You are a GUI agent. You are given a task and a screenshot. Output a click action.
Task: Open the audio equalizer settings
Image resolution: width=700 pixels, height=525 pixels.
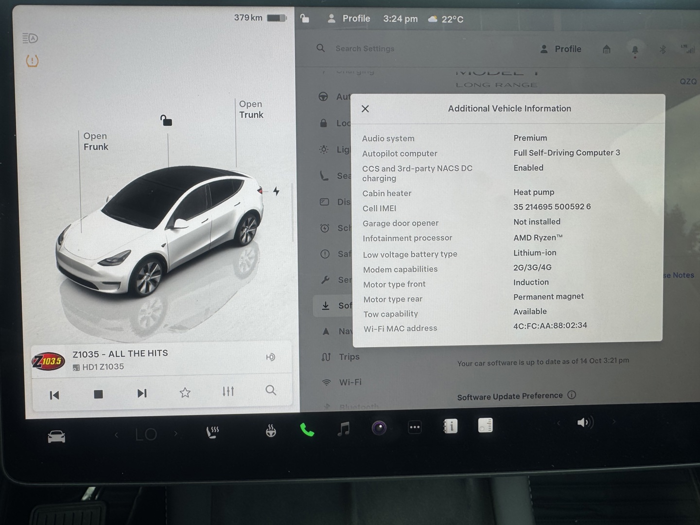(228, 391)
